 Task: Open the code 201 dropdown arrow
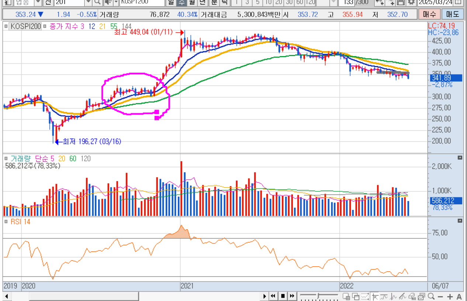pyautogui.click(x=88, y=3)
